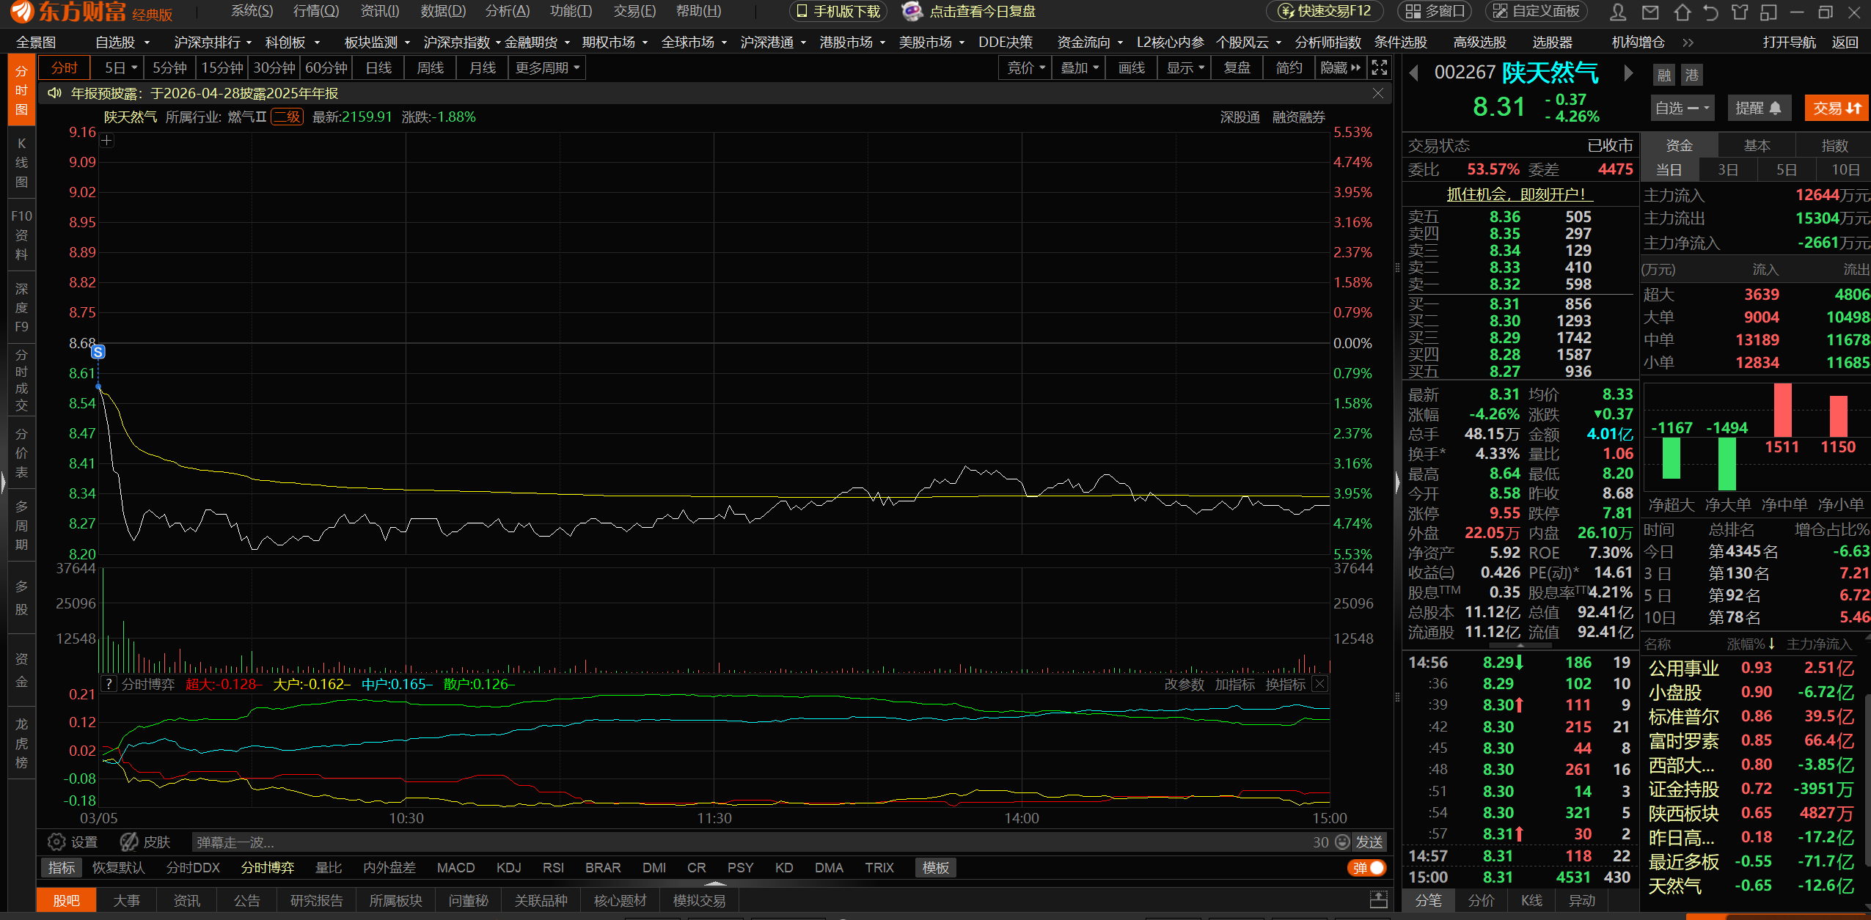Expand the 自选 watchlist dropdown
Image resolution: width=1871 pixels, height=920 pixels.
pyautogui.click(x=1681, y=108)
